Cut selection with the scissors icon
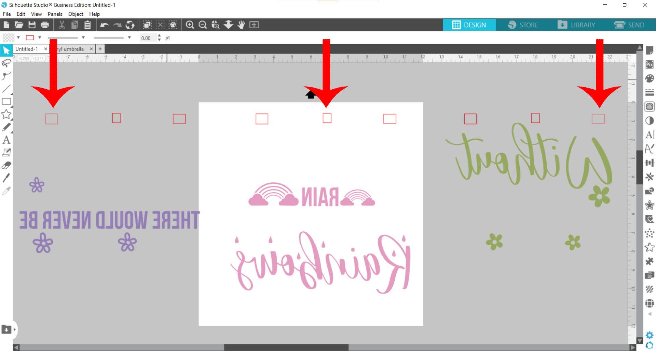 tap(62, 25)
